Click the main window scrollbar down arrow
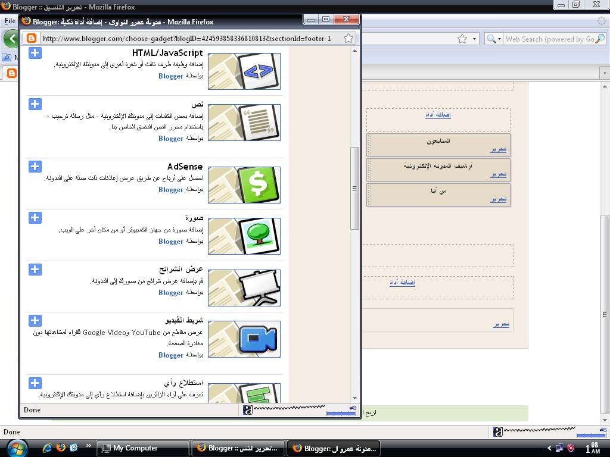610x457 pixels. tap(605, 420)
